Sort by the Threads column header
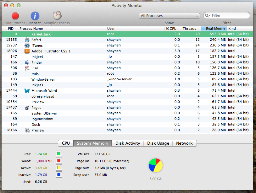Screen dimensions: 256x193 pos(191,29)
